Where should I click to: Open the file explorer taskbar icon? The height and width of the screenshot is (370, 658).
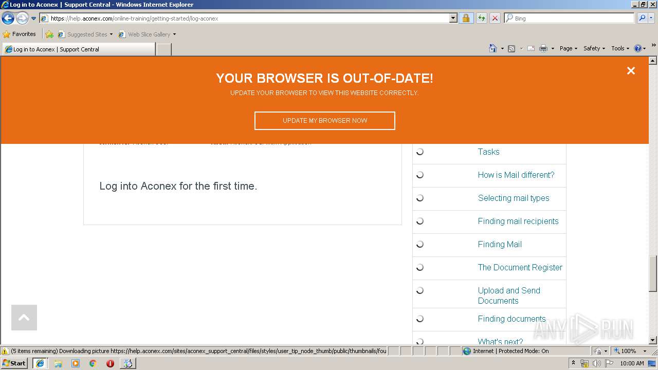pos(58,363)
